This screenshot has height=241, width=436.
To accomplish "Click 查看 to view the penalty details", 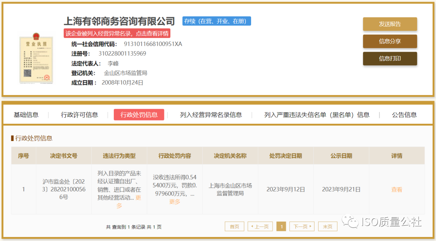I will point(397,189).
